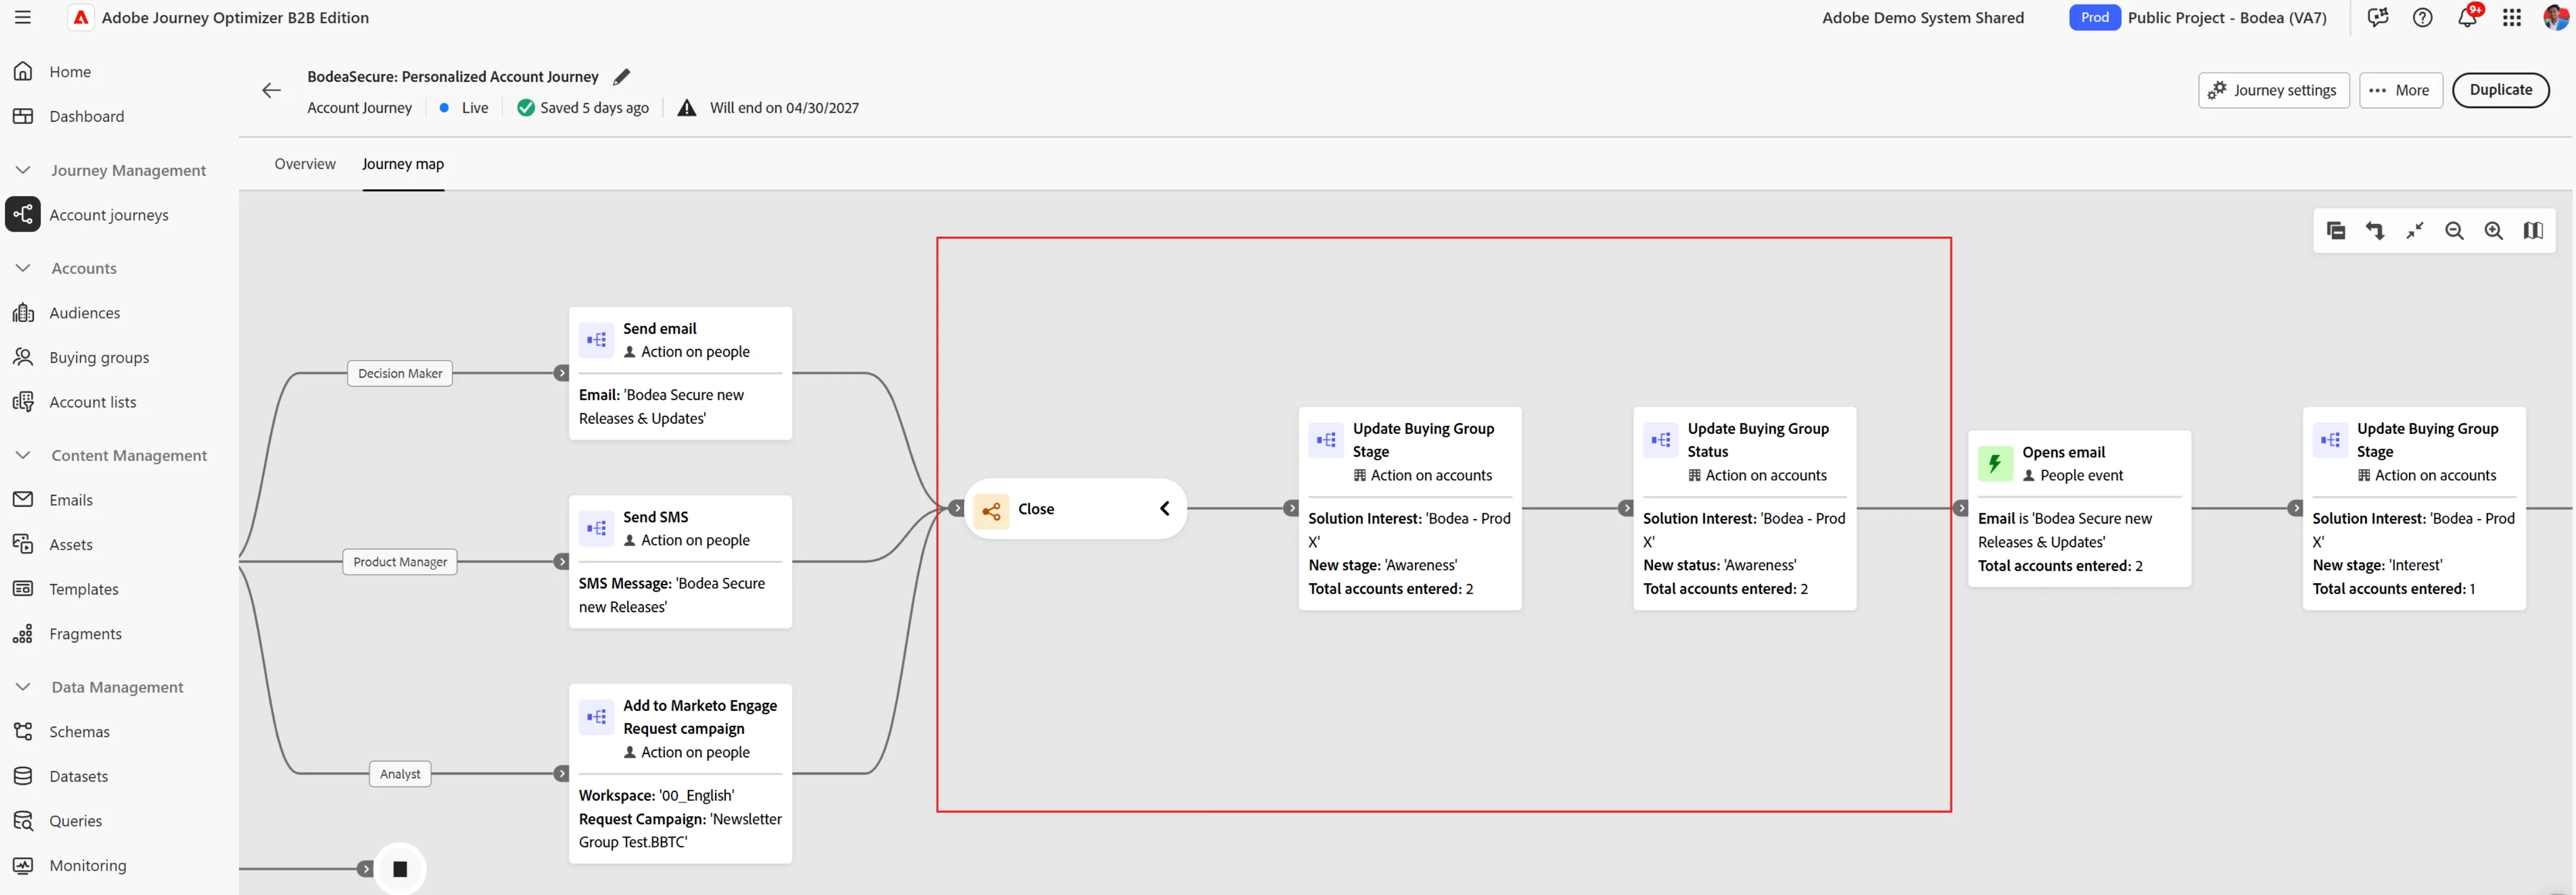
Task: Click the stop node square icon
Action: [x=400, y=869]
